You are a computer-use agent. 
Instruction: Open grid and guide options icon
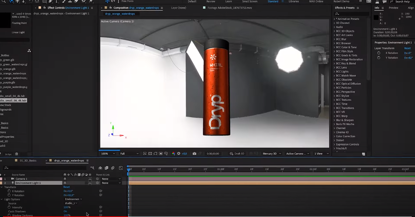pos(166,154)
